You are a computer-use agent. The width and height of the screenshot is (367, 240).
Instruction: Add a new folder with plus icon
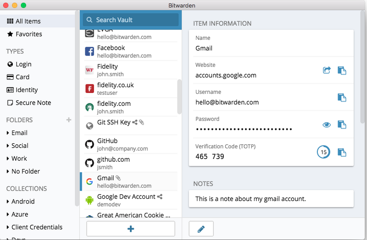(x=69, y=120)
